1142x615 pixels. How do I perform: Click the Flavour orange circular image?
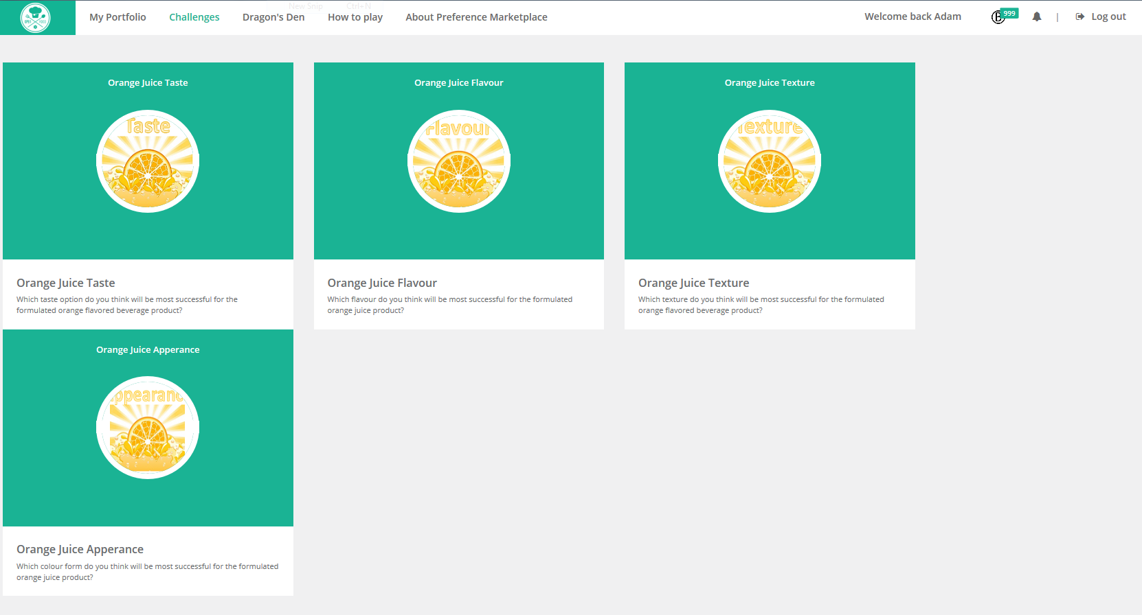[x=459, y=161]
